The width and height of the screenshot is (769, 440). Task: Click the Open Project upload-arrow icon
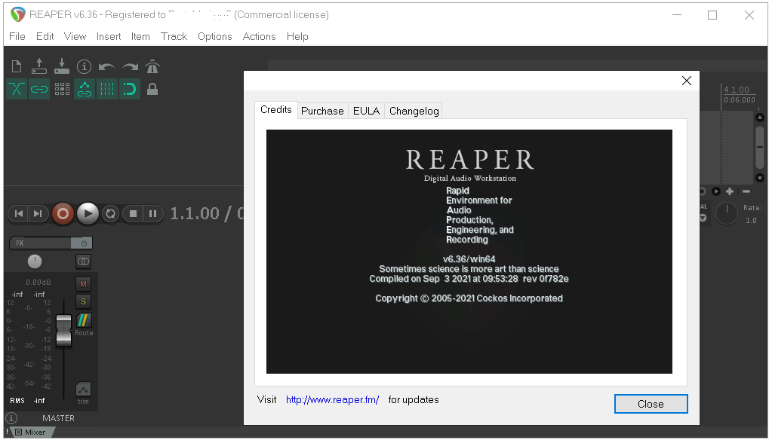[38, 66]
